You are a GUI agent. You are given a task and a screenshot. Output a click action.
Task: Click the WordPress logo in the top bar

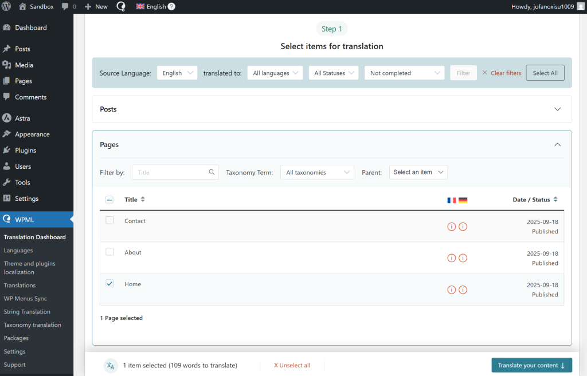pos(6,6)
